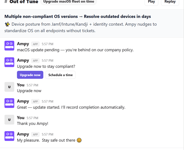Click the "Multiple non-compliant OS versions" headline
Image resolution: width=184 pixels, height=150 pixels.
(x=77, y=16)
